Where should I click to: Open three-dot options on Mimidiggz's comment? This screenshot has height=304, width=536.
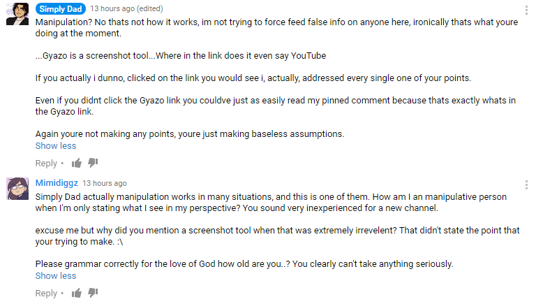point(526,184)
